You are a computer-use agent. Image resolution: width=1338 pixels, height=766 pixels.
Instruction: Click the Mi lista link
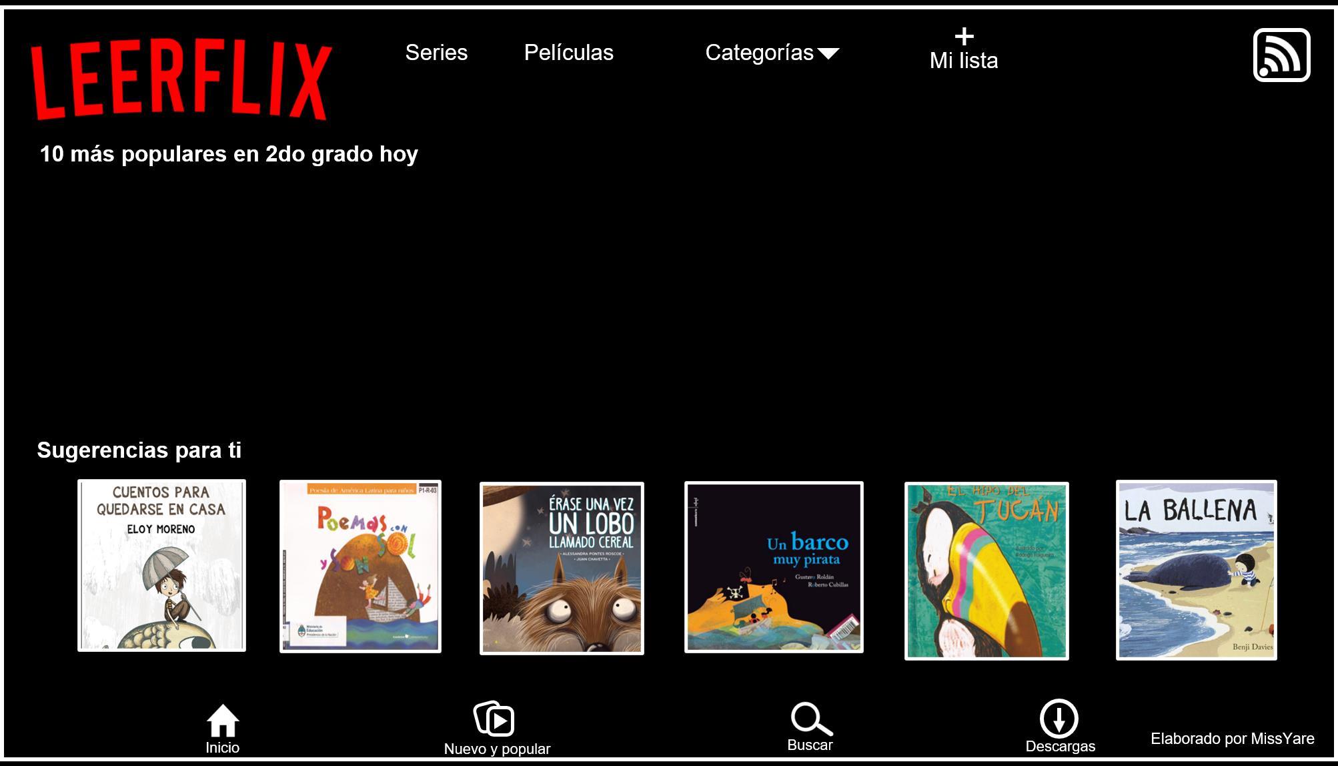click(964, 61)
